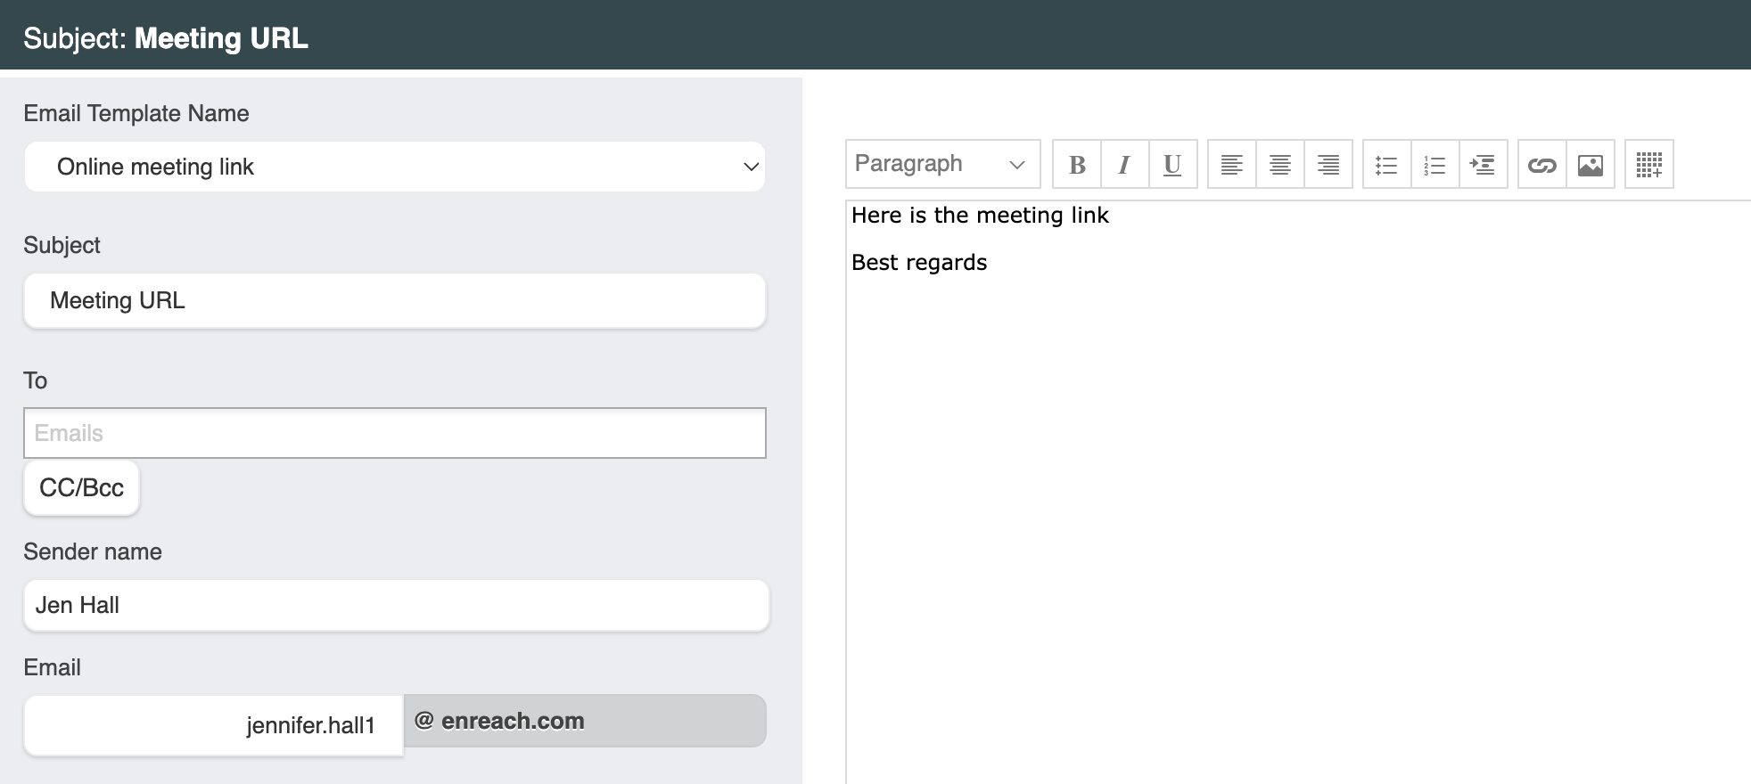Insert an image into the email body
The image size is (1751, 784).
1591,165
